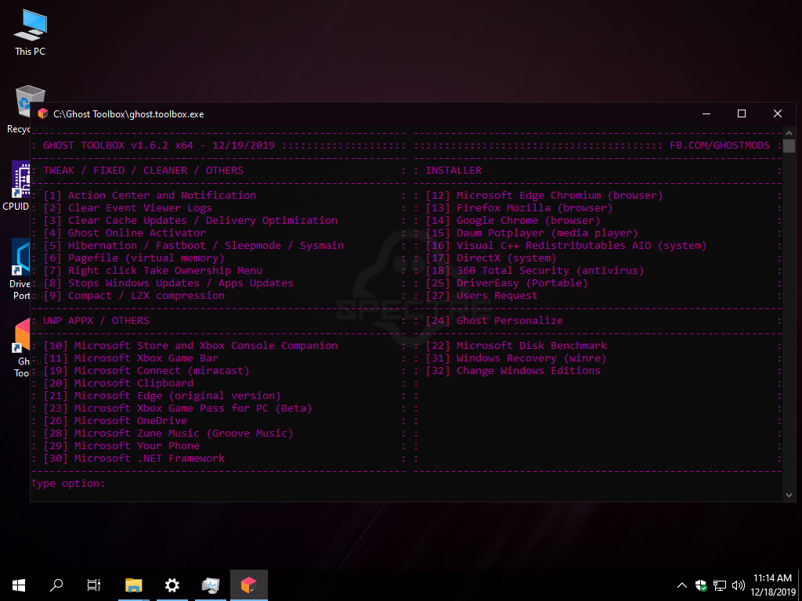Open the network tray icon

721,585
